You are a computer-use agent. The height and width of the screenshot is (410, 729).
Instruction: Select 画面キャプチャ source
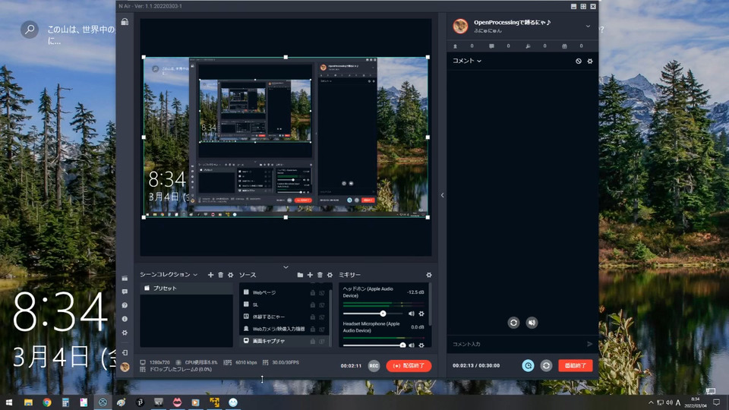[284, 341]
